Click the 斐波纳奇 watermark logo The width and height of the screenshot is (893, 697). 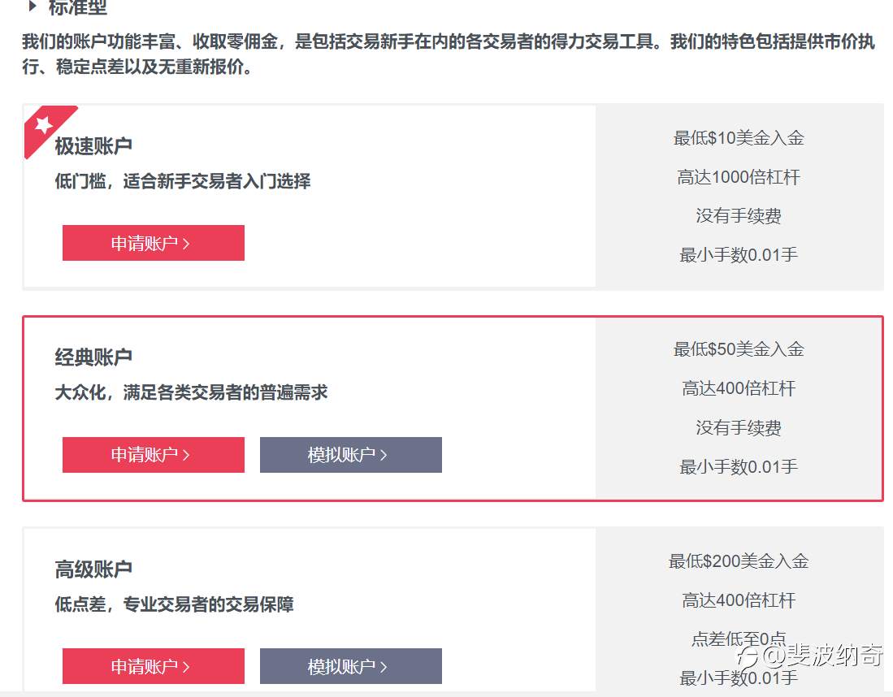(x=810, y=656)
